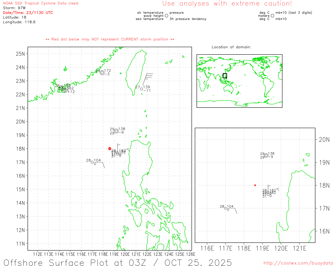Image resolution: width=333 pixels, height=266 pixels.
Task: Click the red dot warning note text
Action: click(x=110, y=39)
